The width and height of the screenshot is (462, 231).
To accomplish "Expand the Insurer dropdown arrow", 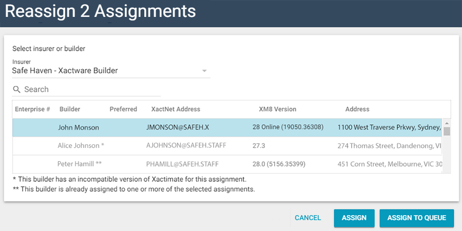I will coord(204,71).
